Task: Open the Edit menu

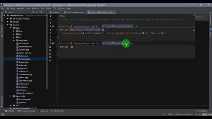Action: tap(7, 8)
